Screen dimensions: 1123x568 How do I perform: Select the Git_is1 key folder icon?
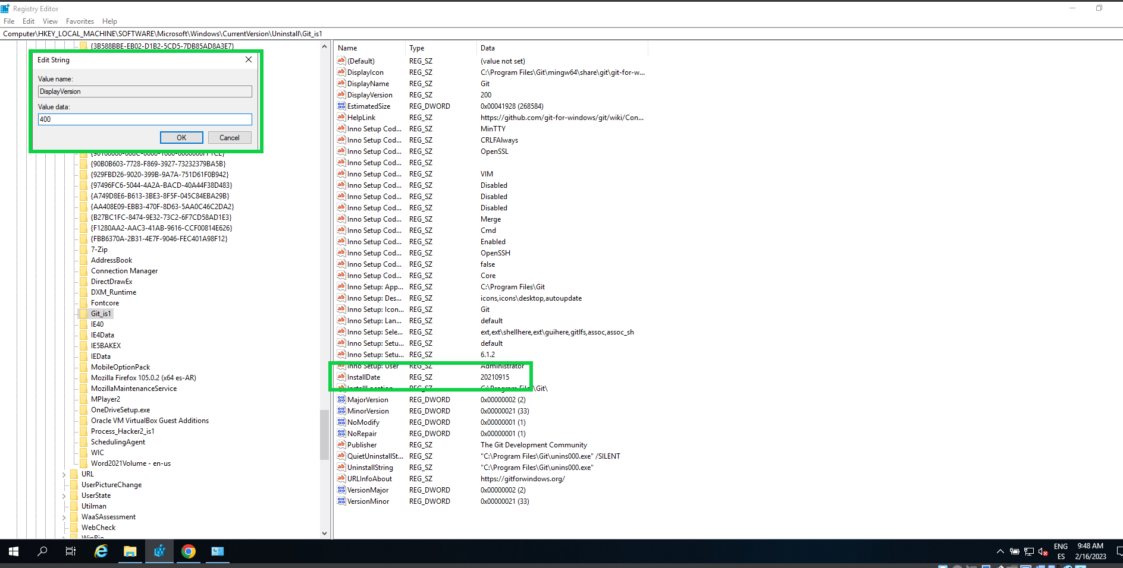click(83, 313)
